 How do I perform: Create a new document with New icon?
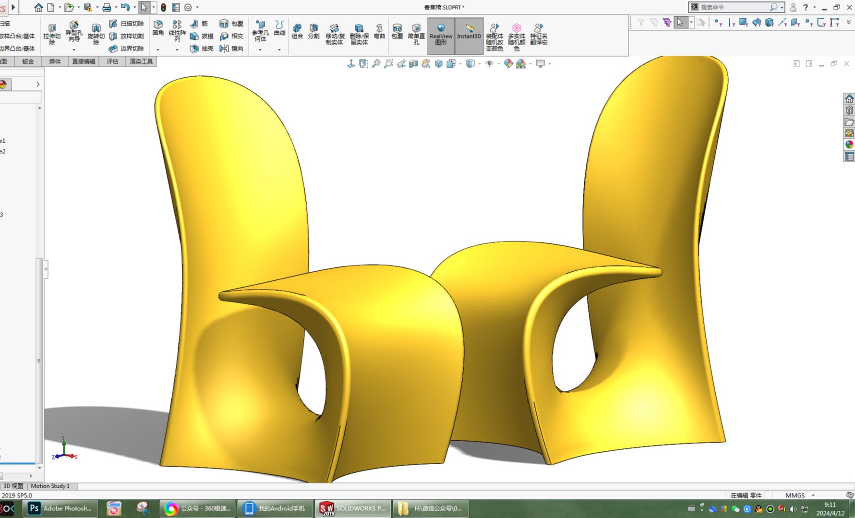[x=50, y=7]
